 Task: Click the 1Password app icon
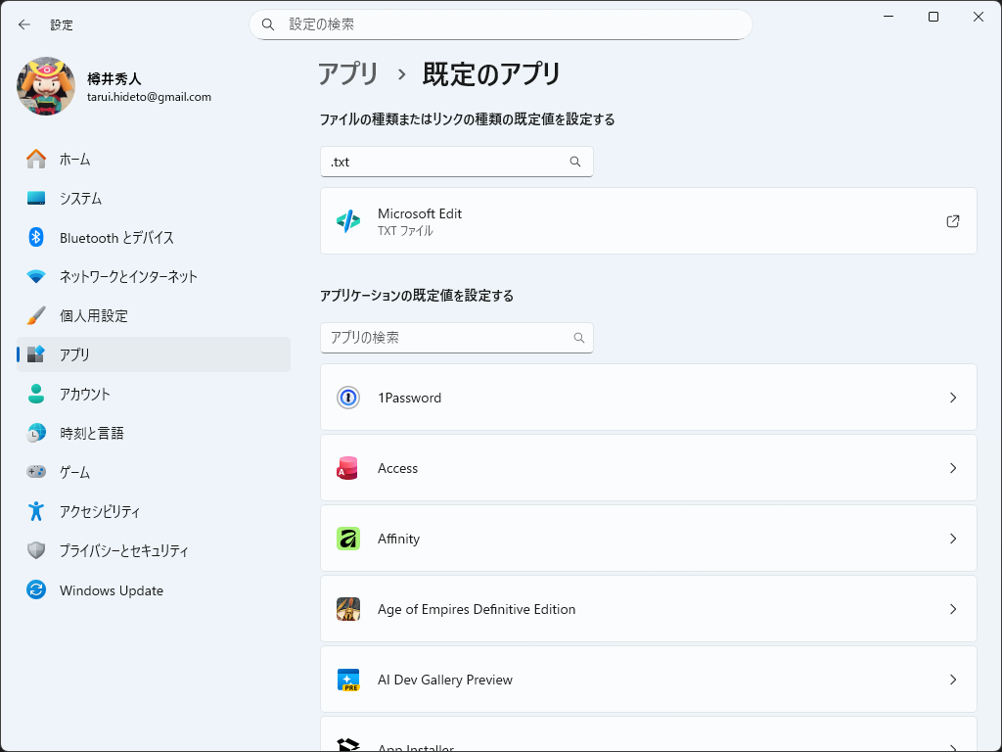pos(348,398)
